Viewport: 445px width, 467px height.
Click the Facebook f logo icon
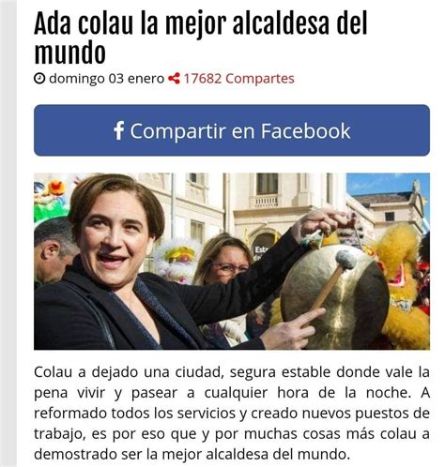[118, 130]
